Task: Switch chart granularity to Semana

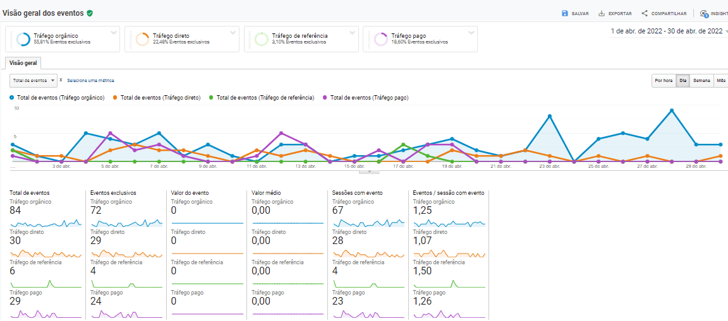Action: click(x=701, y=81)
